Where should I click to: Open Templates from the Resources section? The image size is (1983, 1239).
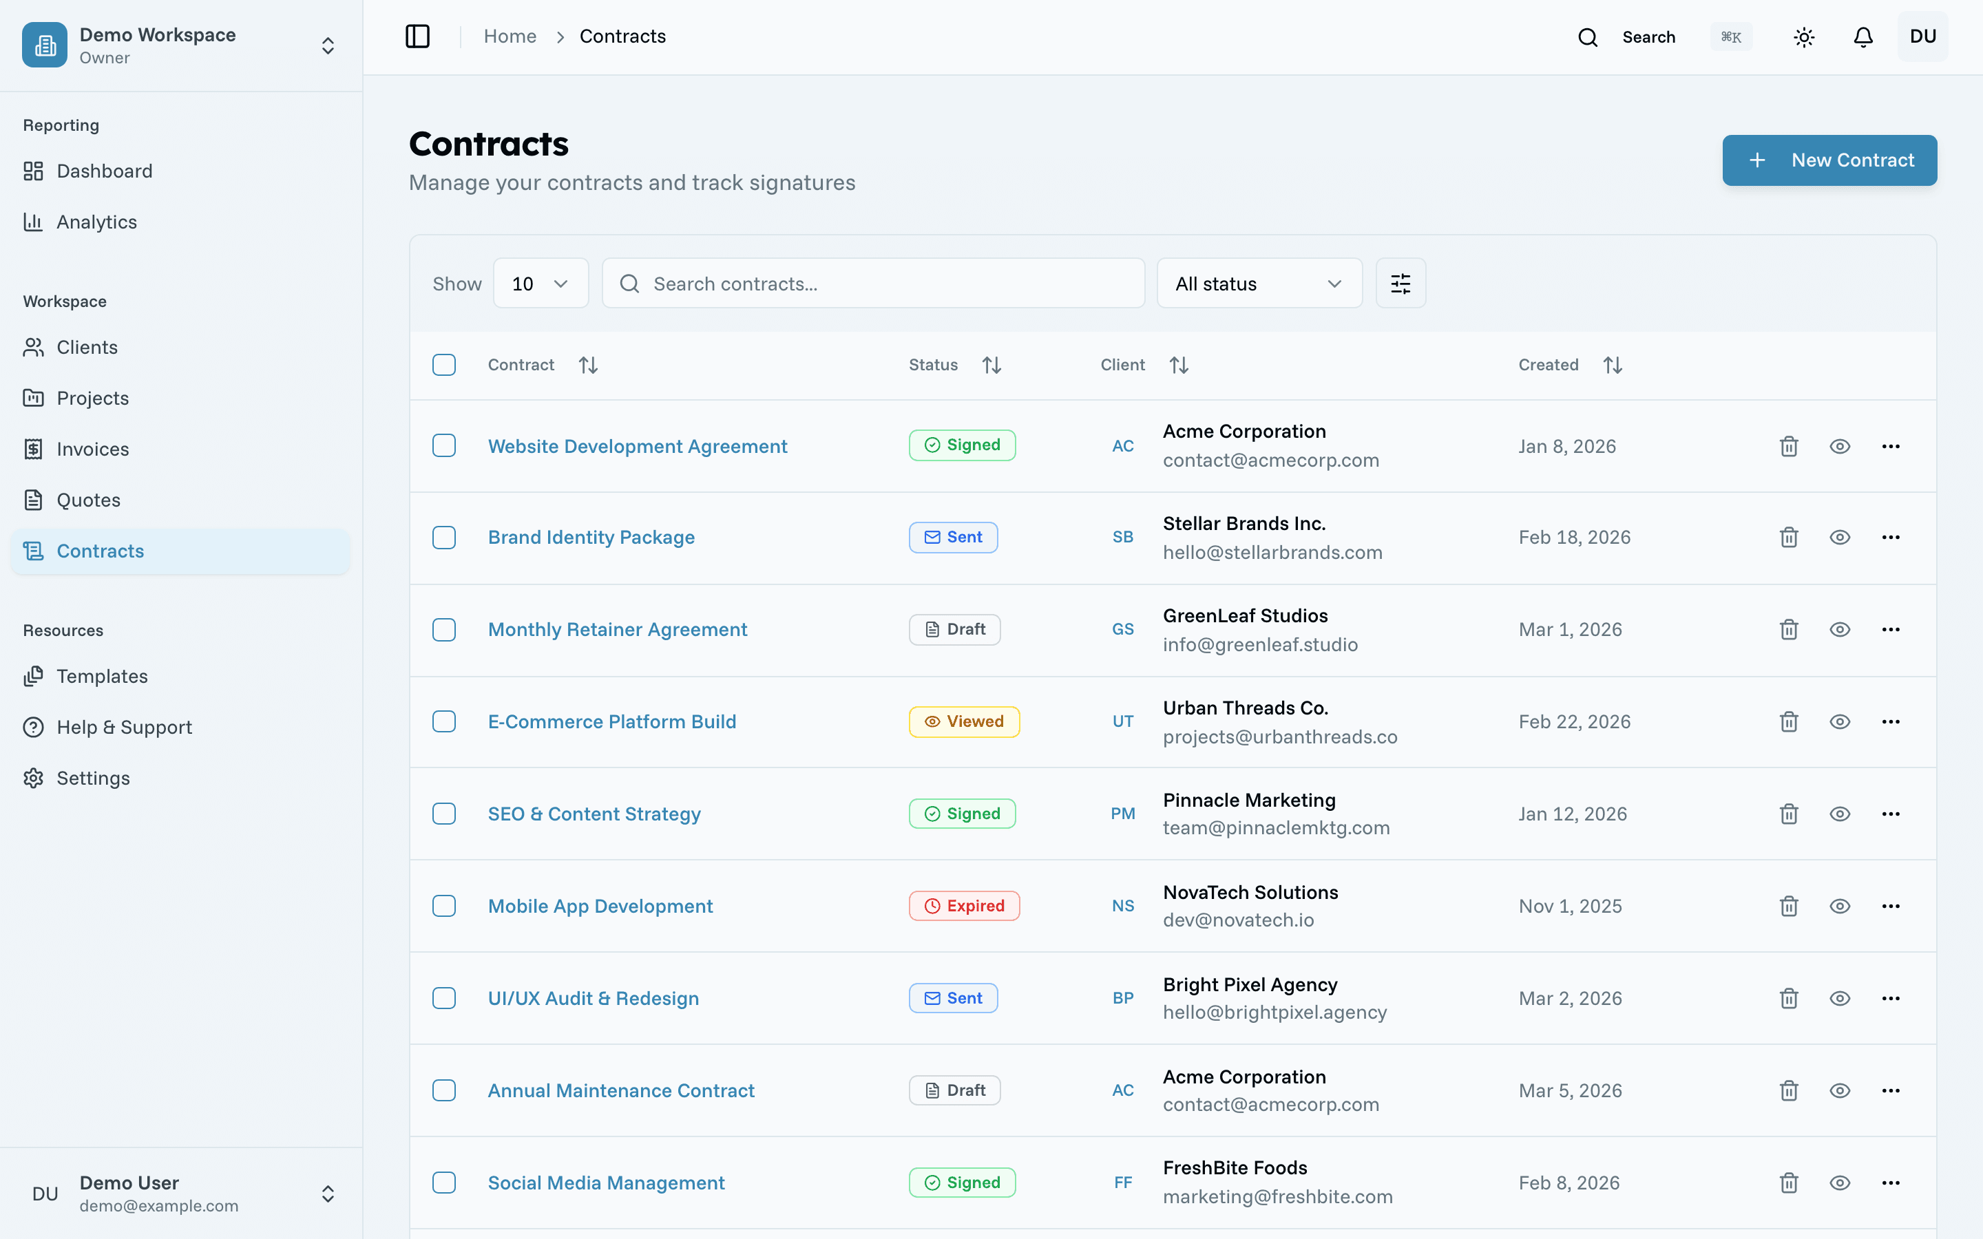point(102,676)
